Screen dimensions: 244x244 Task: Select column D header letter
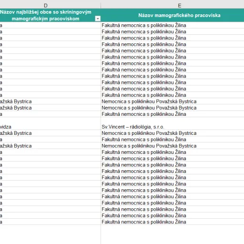(46, 6)
